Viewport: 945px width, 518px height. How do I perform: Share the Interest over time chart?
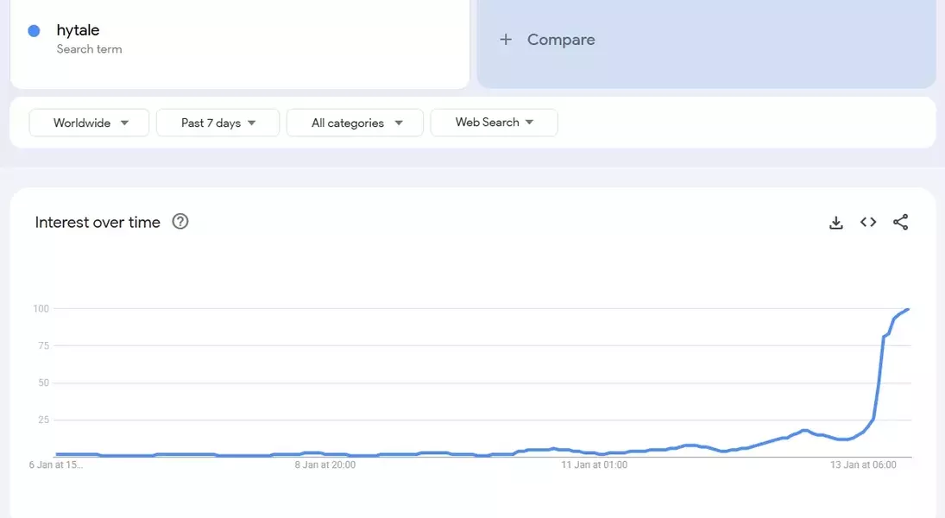[x=900, y=223]
